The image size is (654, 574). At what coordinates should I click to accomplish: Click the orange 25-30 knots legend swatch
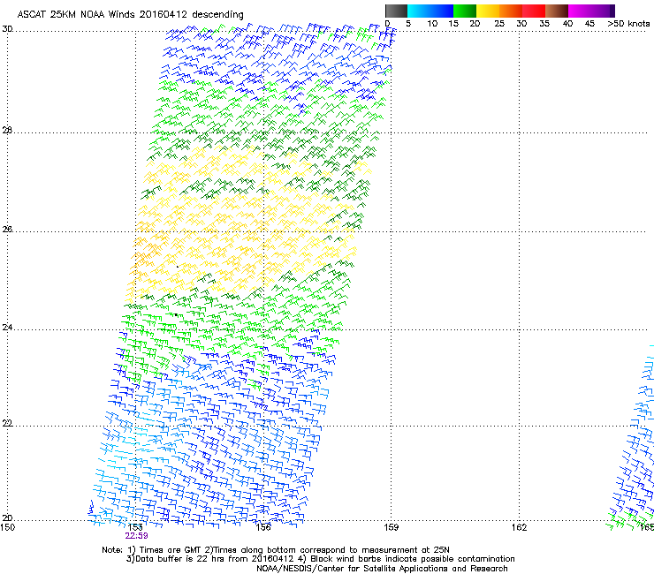click(x=511, y=11)
